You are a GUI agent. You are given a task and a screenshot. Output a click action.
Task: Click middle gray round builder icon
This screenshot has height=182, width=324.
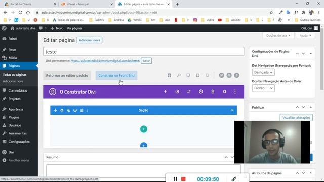pyautogui.click(x=229, y=75)
